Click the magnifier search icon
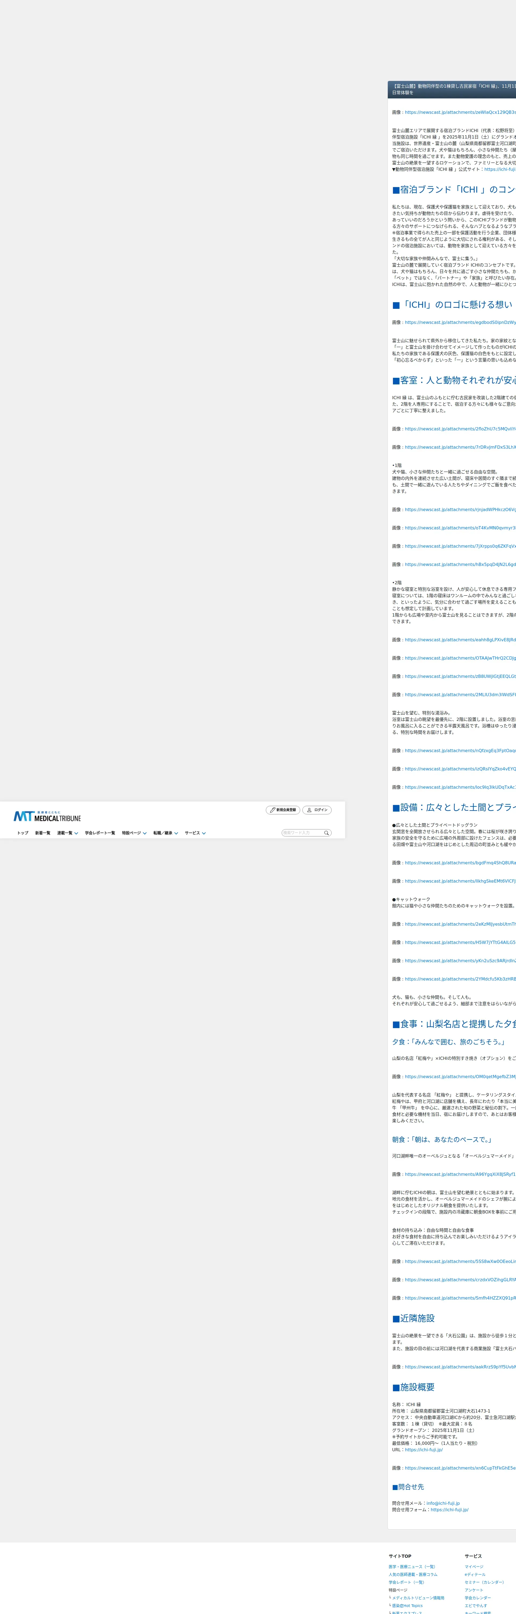The image size is (516, 1614). pos(326,833)
